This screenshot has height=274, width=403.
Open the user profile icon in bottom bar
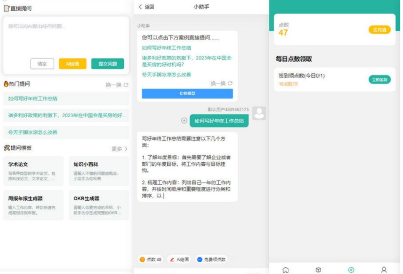click(384, 270)
